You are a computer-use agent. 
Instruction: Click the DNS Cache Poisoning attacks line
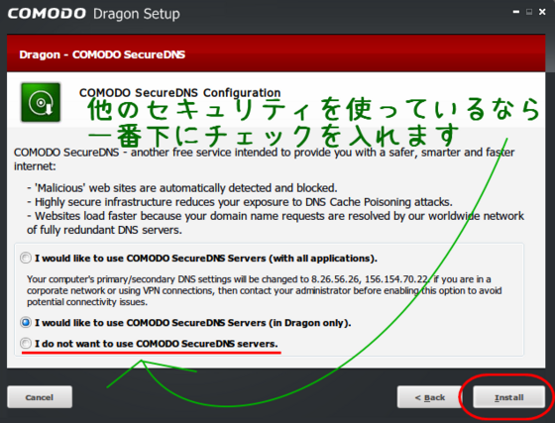tap(240, 202)
